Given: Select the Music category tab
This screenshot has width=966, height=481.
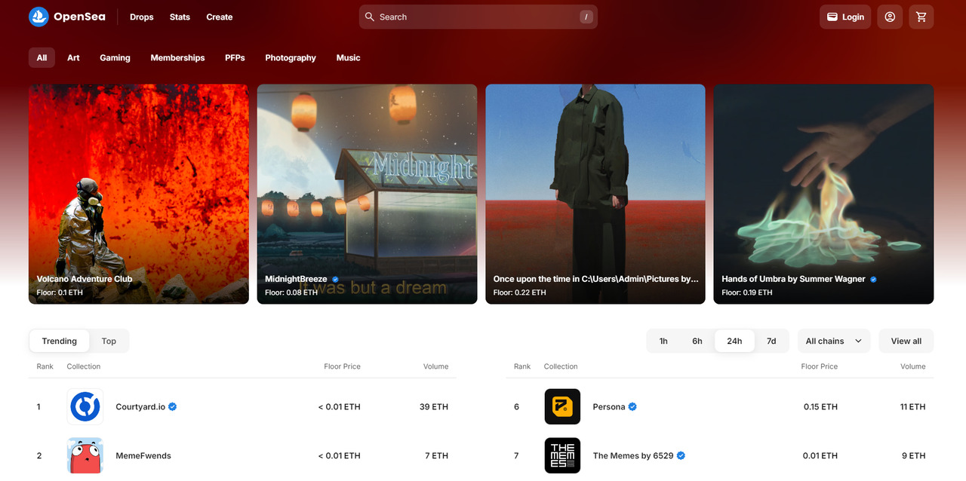Looking at the screenshot, I should tap(348, 57).
